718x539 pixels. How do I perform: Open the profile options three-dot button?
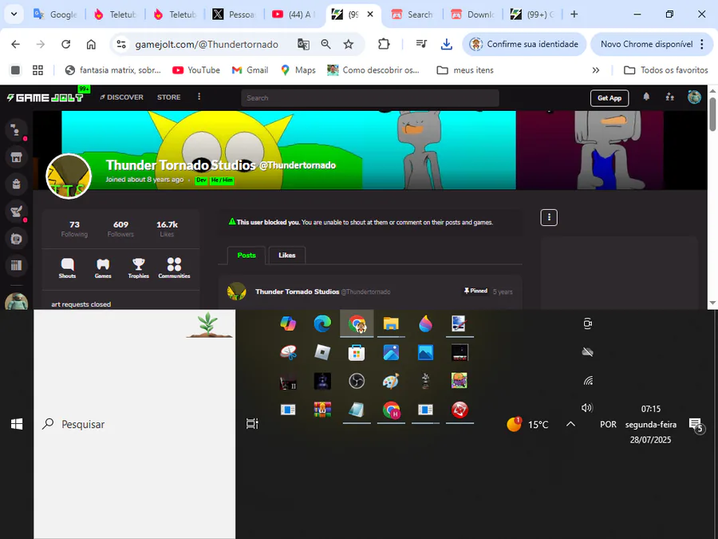click(549, 217)
